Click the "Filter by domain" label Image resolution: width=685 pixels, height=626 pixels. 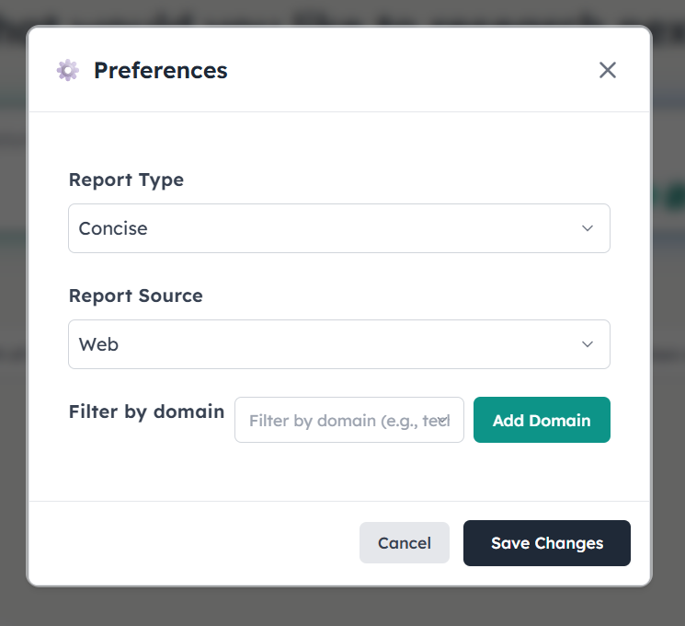coord(146,412)
